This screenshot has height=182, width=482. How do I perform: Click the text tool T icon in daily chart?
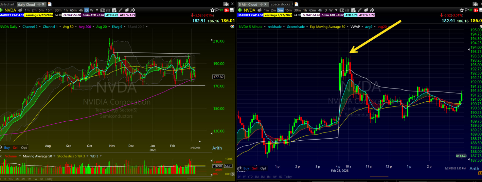(x=103, y=10)
